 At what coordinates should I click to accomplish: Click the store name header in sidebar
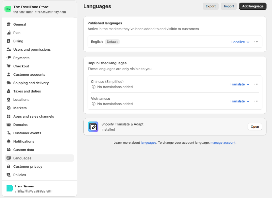pyautogui.click(x=40, y=9)
